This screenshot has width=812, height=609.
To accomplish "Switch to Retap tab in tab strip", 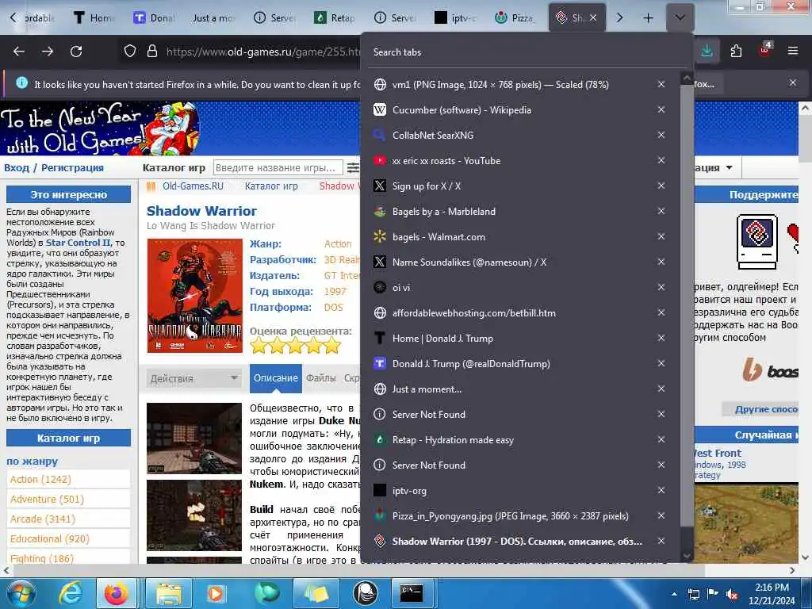I will 335,18.
